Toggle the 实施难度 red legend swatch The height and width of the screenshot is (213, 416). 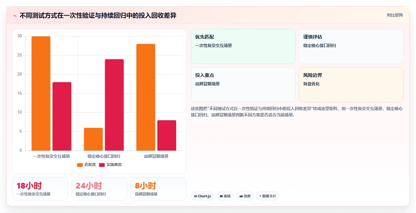coord(102,165)
